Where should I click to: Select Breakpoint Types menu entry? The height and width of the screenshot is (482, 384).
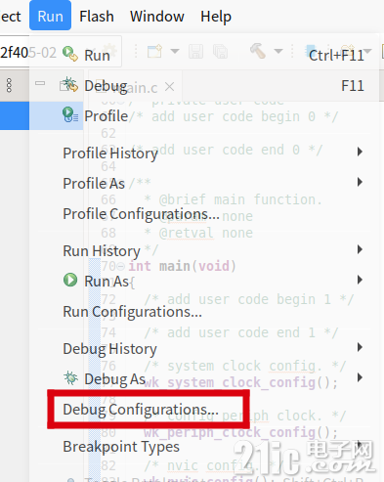coord(121,447)
